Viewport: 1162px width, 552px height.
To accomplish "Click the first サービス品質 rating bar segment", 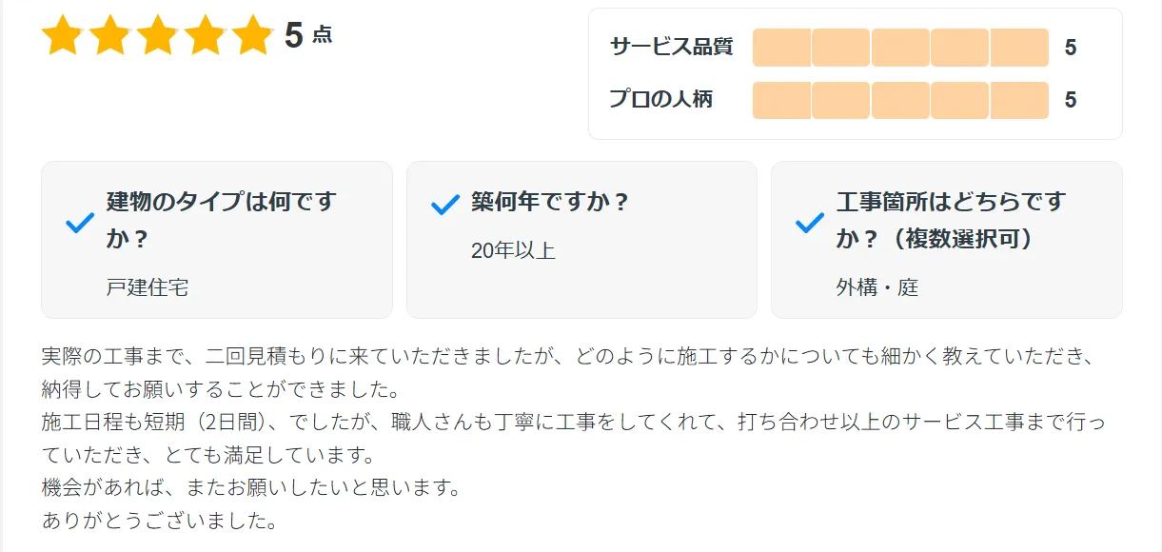I will [x=781, y=48].
